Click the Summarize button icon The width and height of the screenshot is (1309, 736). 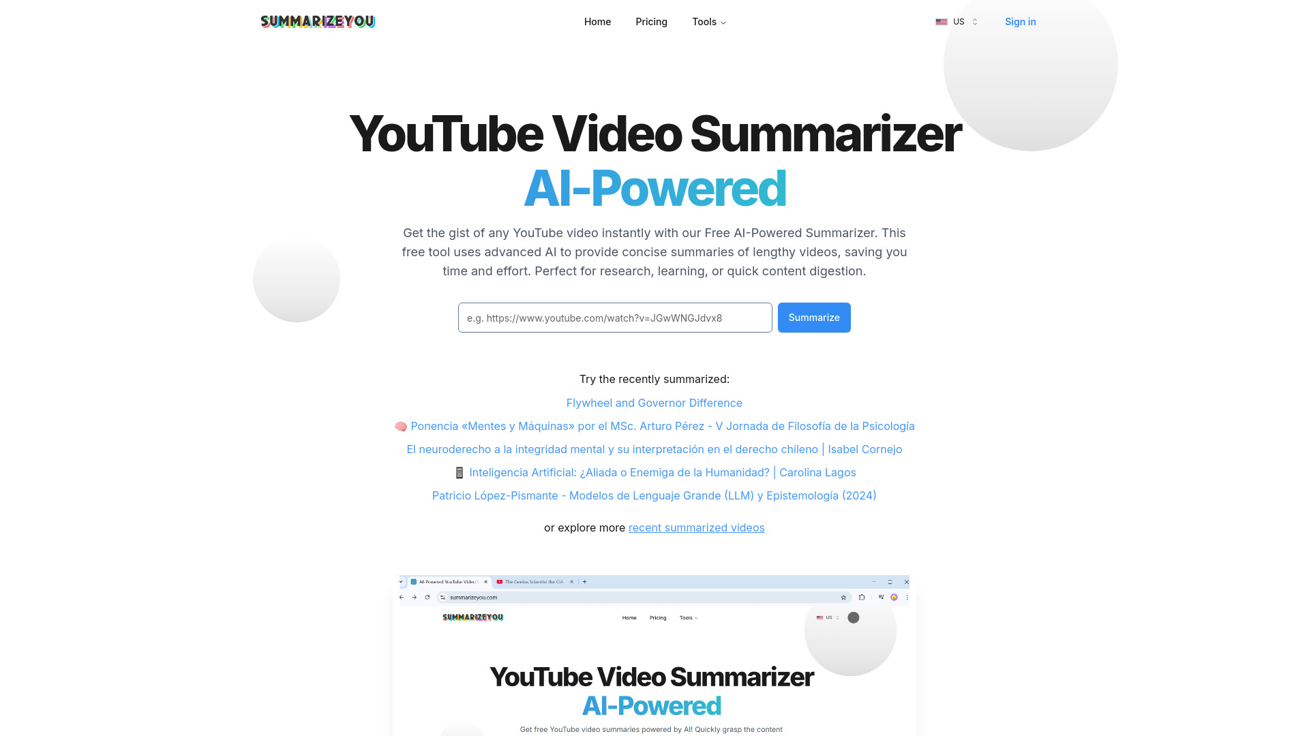813,317
